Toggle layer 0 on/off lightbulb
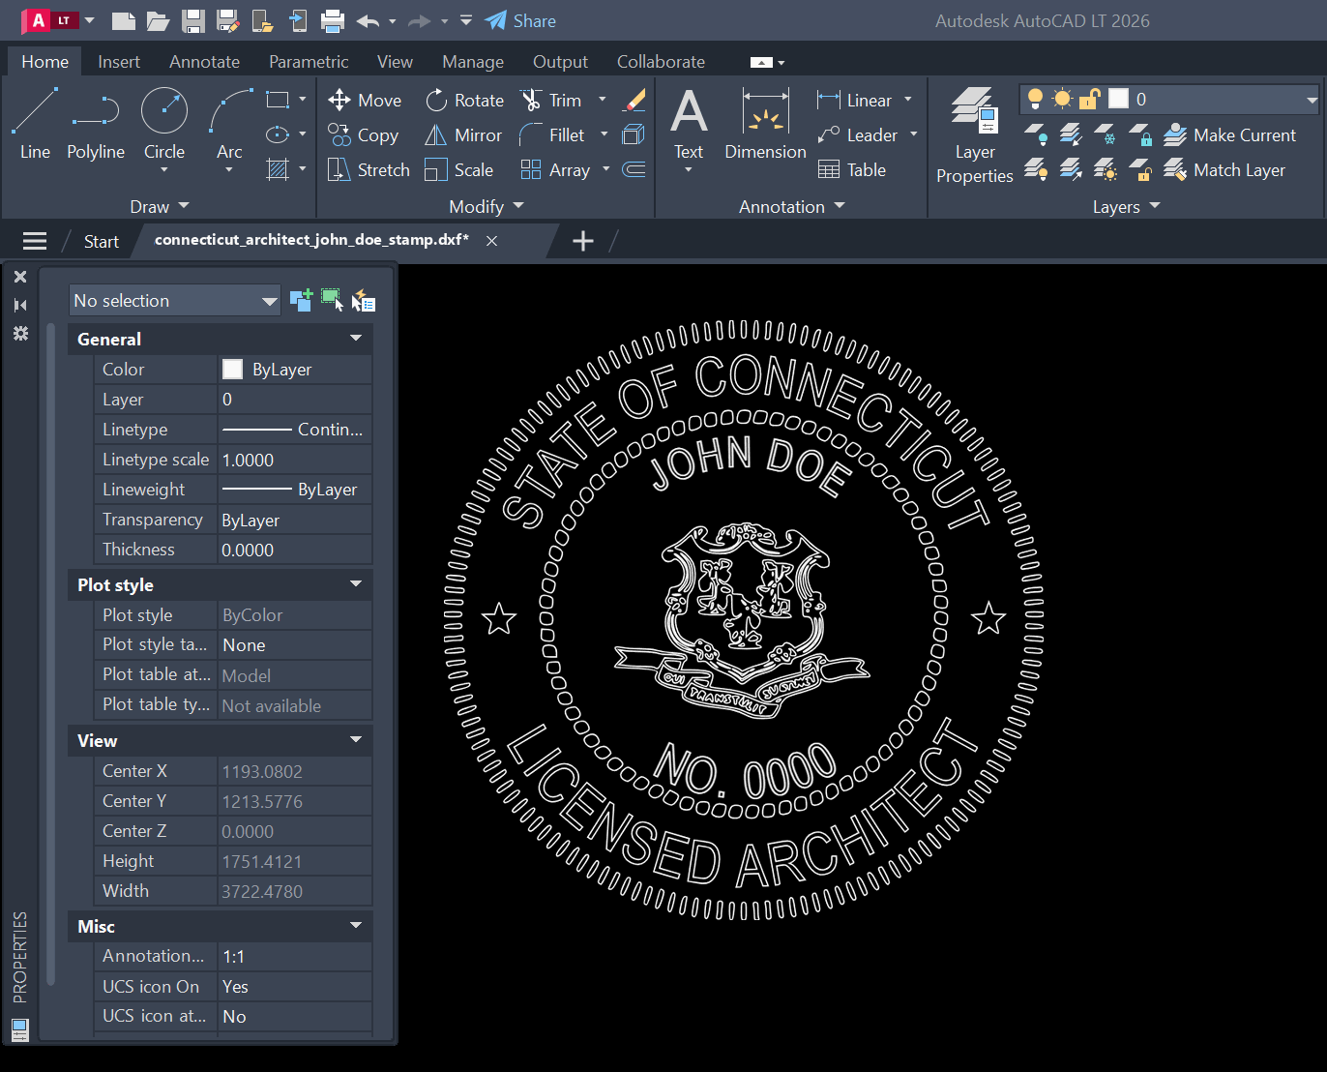 click(x=1035, y=99)
